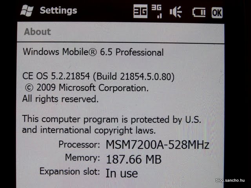Tap the line mentioning protected by U.S.

111,119
